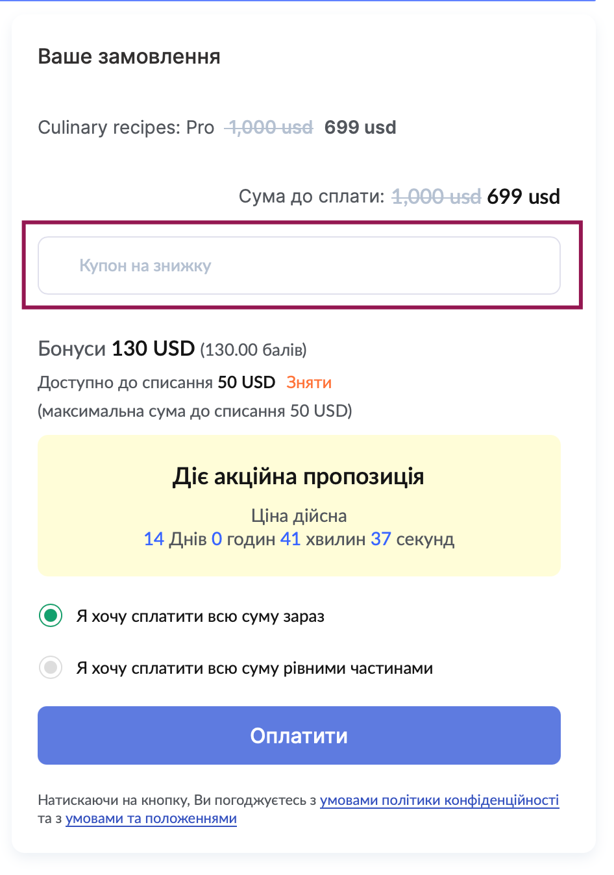Image resolution: width=614 pixels, height=875 pixels.
Task: Click the crossed-out price in "Сума до сплати" row
Action: coord(436,197)
